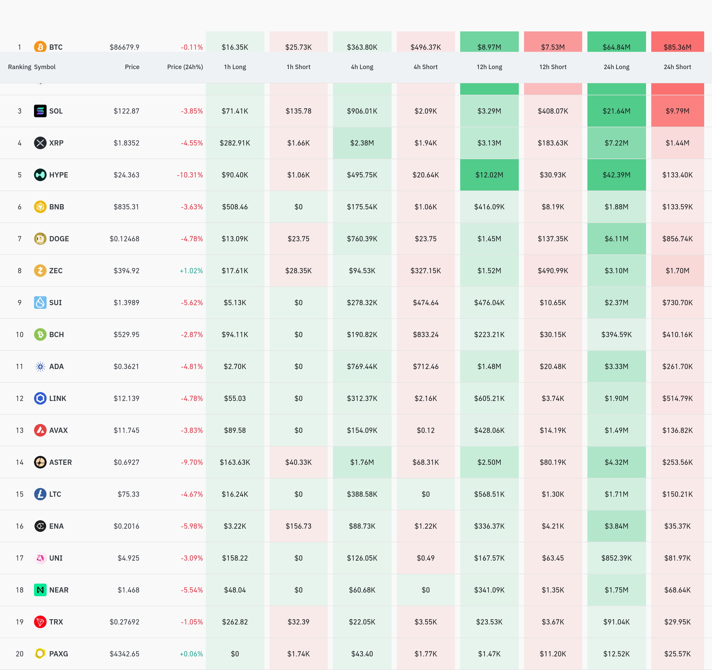Click SOL's $9.79M 24h Short cell
The width and height of the screenshot is (712, 670).
(x=677, y=111)
